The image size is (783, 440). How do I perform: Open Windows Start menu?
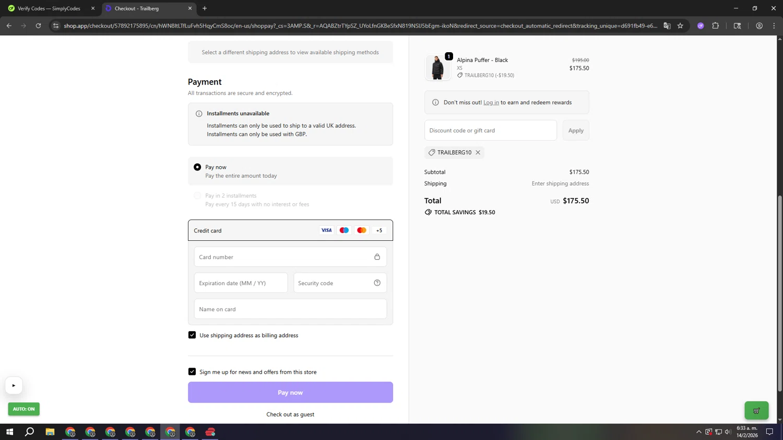9,432
